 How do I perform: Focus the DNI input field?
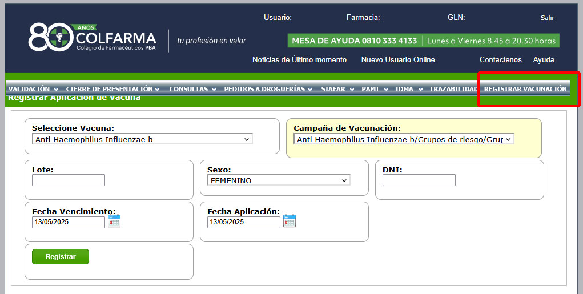419,180
